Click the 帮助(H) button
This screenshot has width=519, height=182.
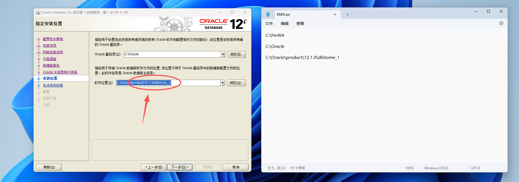click(49, 167)
